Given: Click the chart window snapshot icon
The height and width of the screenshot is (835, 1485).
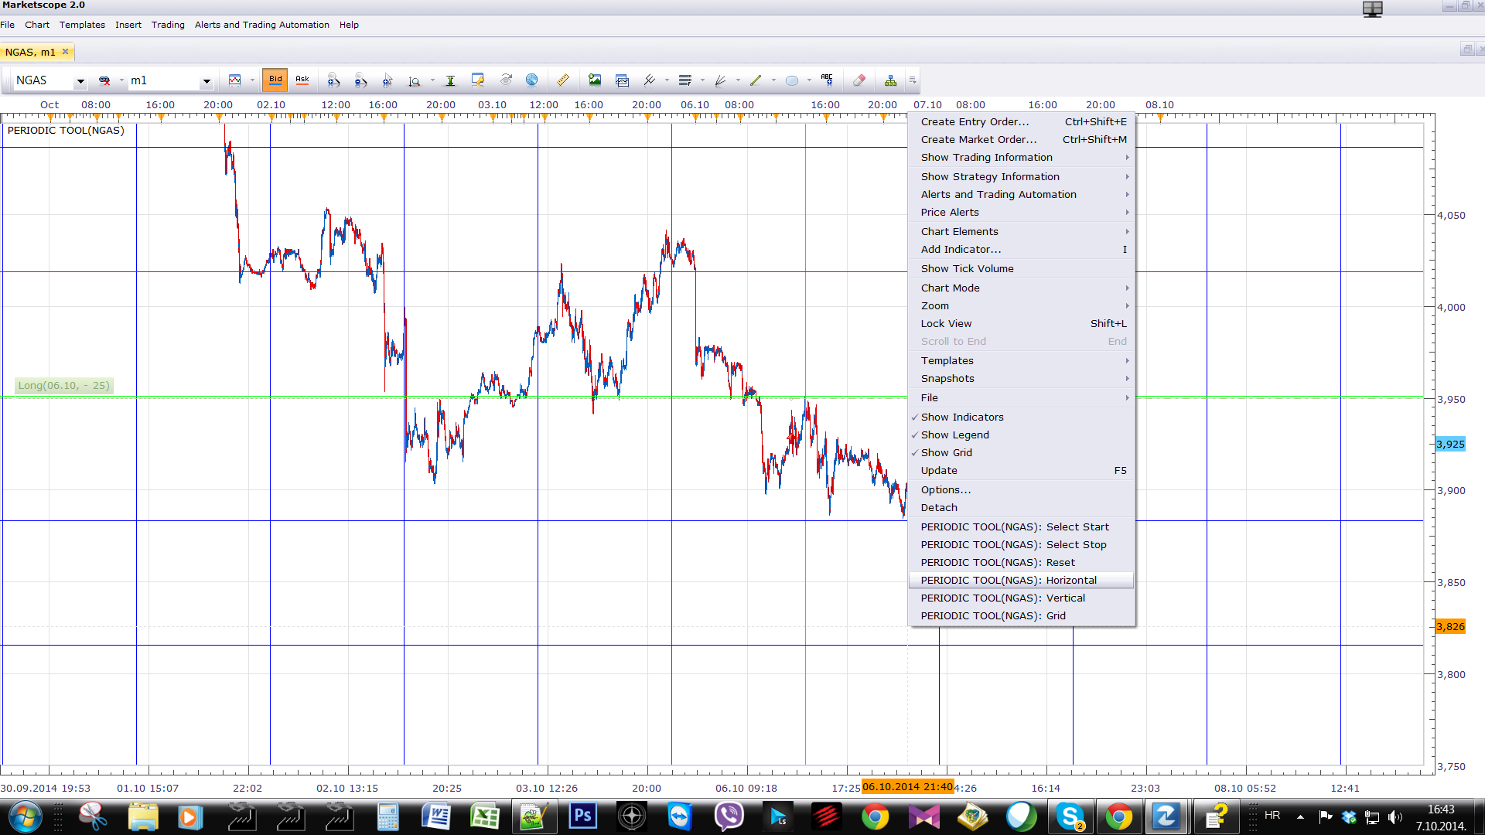Looking at the screenshot, I should click(622, 80).
